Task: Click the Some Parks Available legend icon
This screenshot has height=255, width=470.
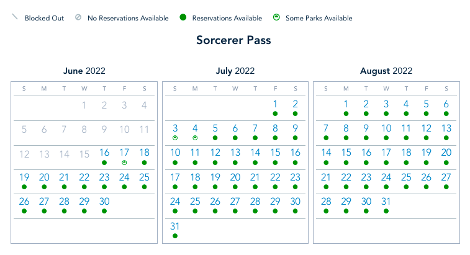Action: [276, 18]
